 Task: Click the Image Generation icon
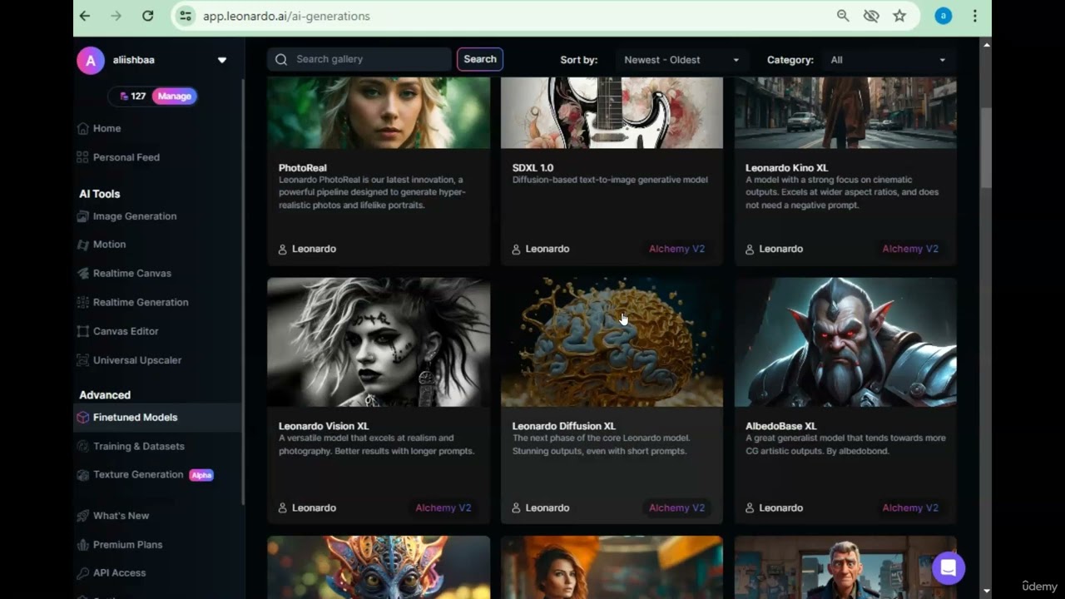pyautogui.click(x=82, y=216)
